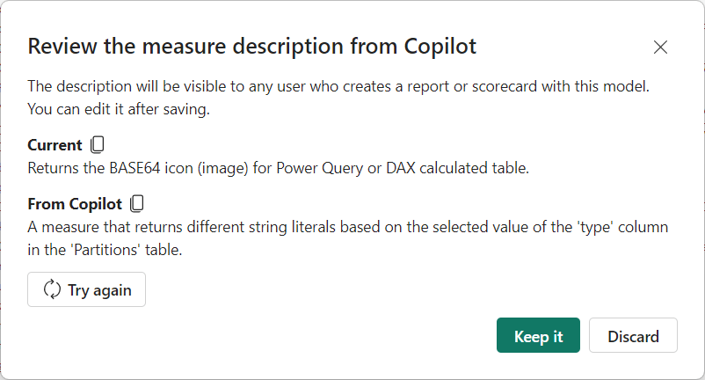
Task: Click the word 'type' in Copilot description
Action: pyautogui.click(x=563, y=227)
